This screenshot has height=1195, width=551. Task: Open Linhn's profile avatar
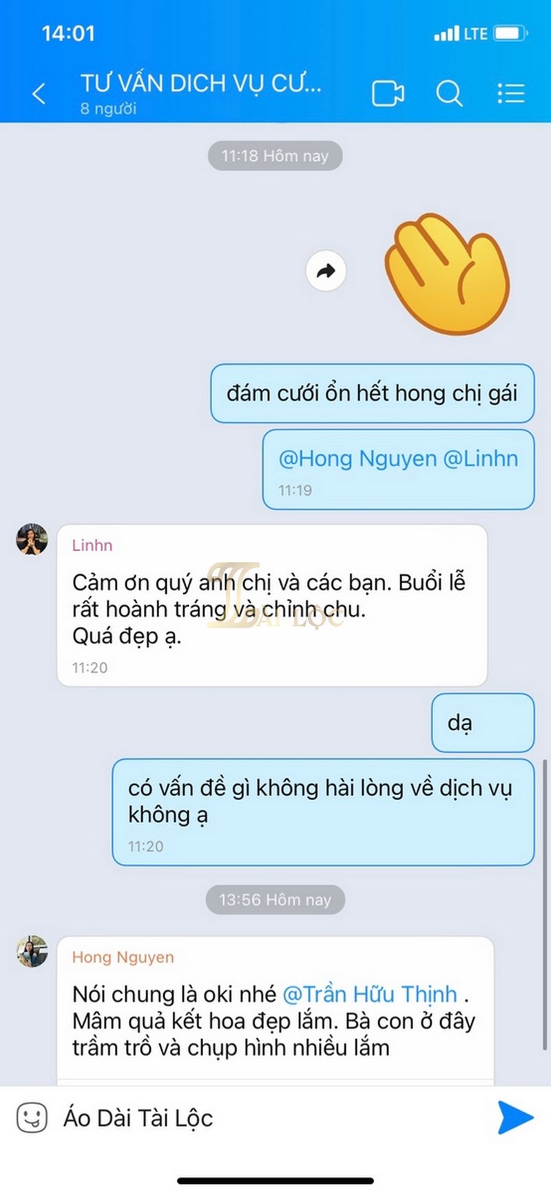click(32, 539)
